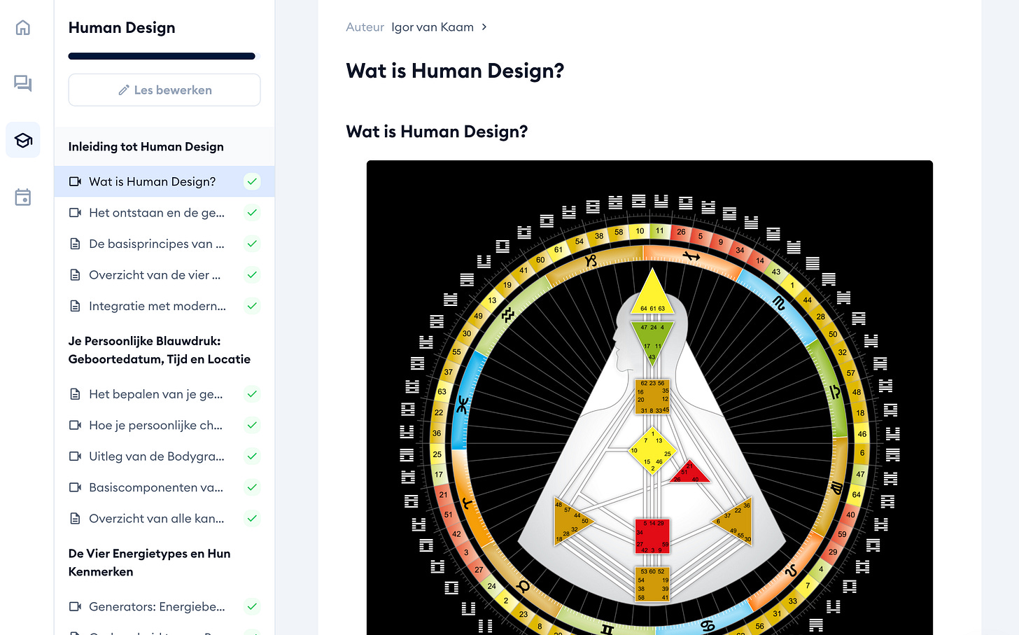Toggle checkmark for Overzicht van de vier
The image size is (1019, 635).
click(x=252, y=275)
